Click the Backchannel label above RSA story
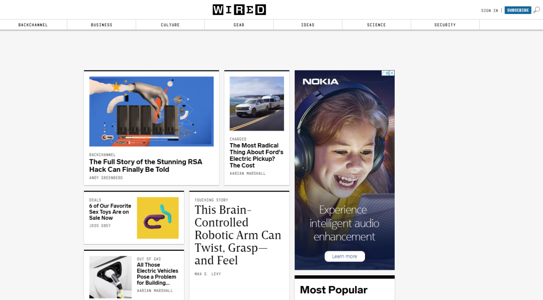The image size is (543, 300). pos(103,155)
